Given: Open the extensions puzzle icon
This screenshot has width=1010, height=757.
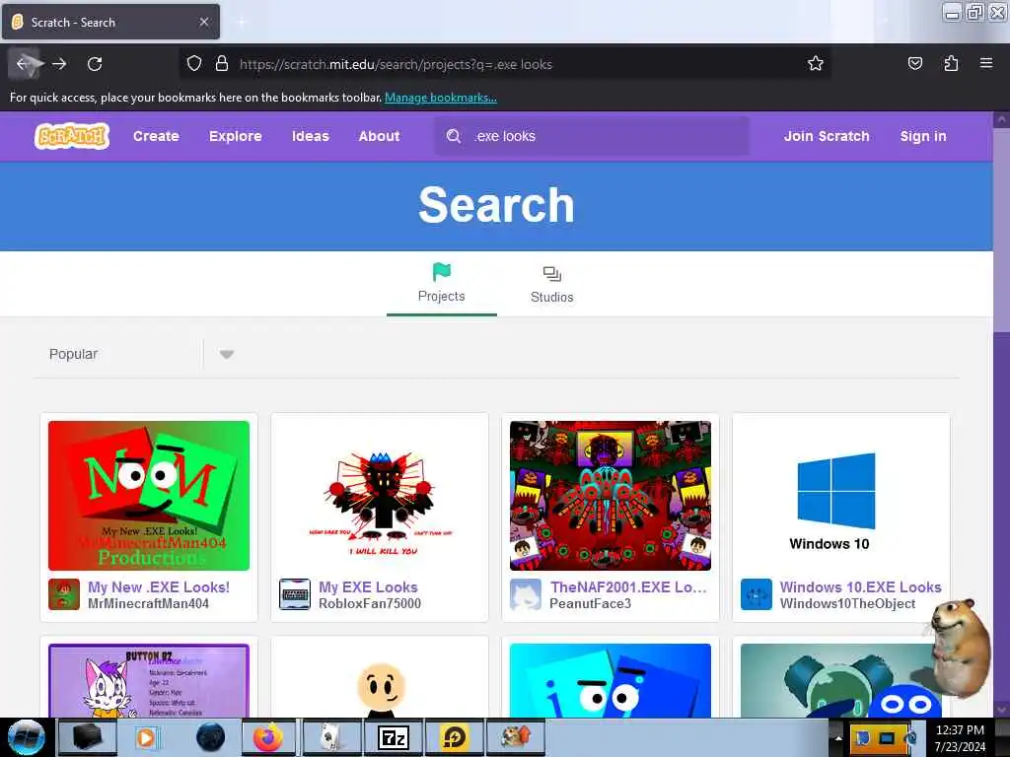Looking at the screenshot, I should click(x=951, y=63).
